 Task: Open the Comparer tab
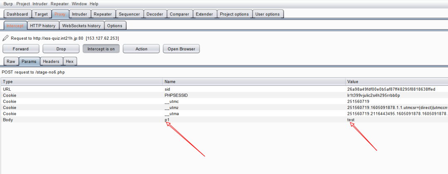(180, 14)
